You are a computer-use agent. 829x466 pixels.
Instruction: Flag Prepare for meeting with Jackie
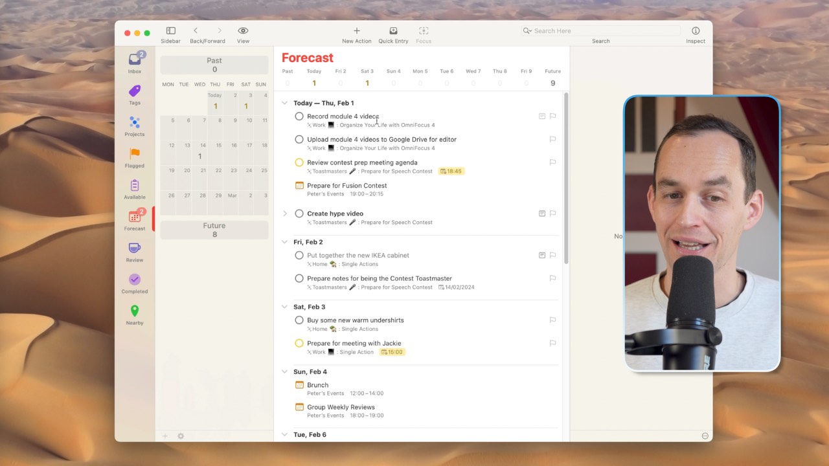pyautogui.click(x=552, y=343)
